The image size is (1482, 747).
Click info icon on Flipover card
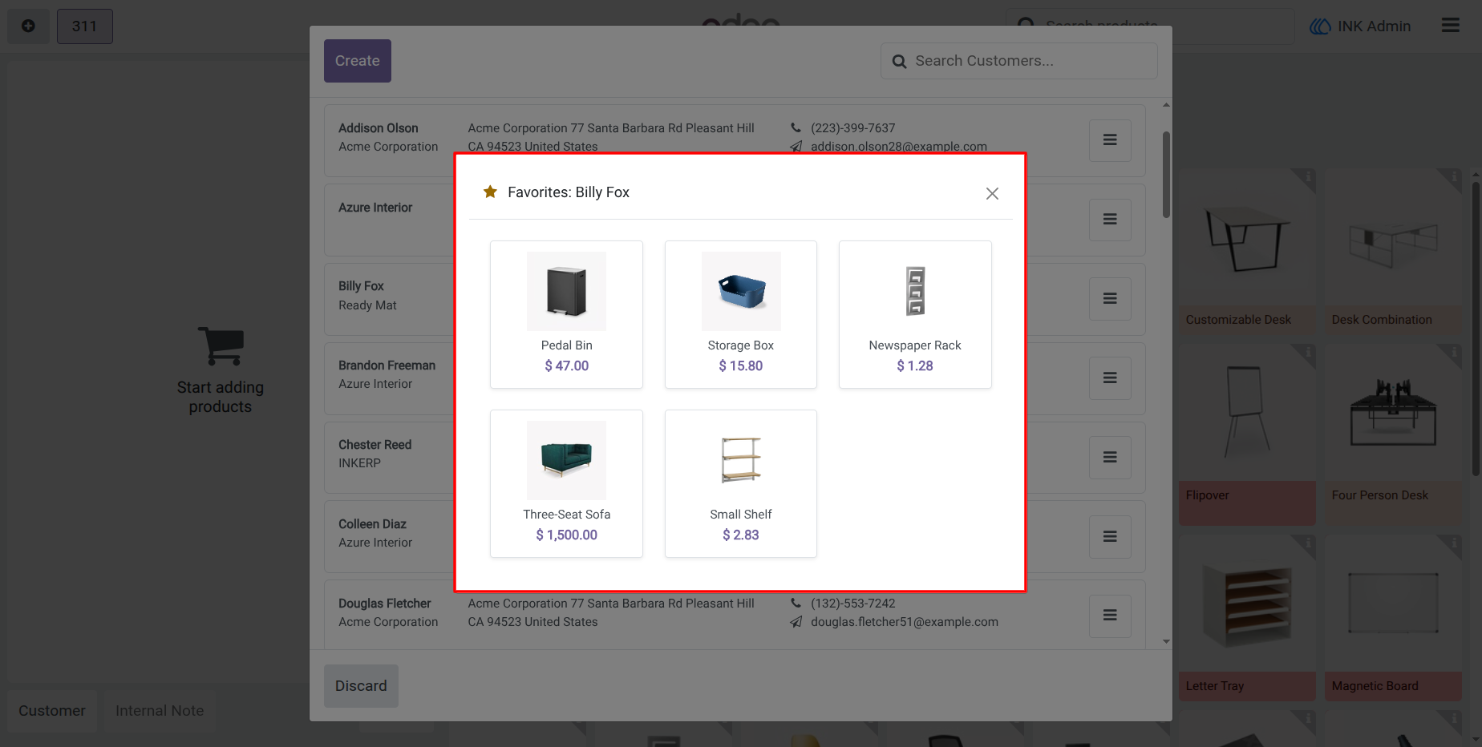pos(1307,352)
